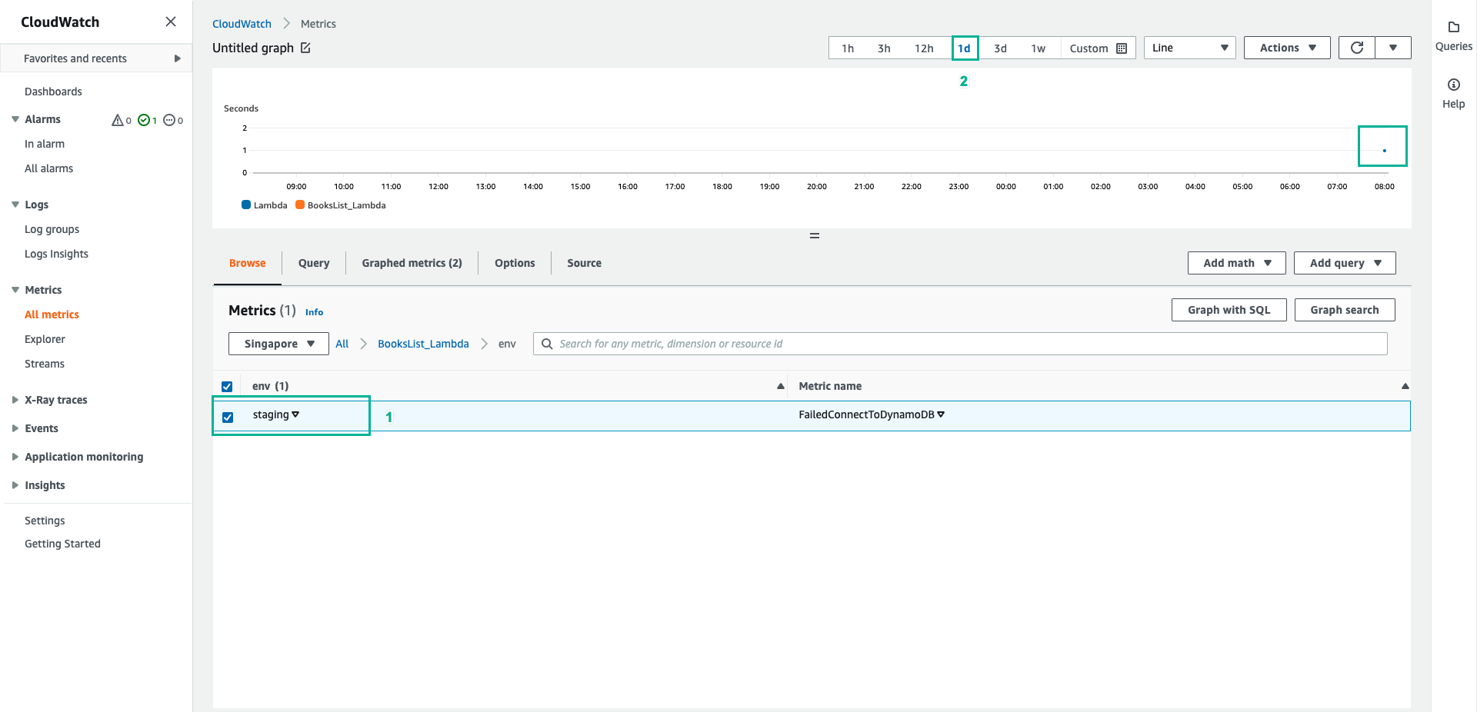Open Log groups in the sidebar
The height and width of the screenshot is (712, 1477).
pyautogui.click(x=52, y=229)
